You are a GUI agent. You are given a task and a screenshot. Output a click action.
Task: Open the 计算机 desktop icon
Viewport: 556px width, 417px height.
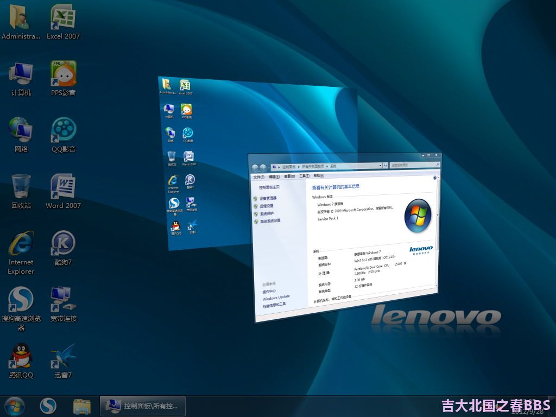[x=21, y=79]
